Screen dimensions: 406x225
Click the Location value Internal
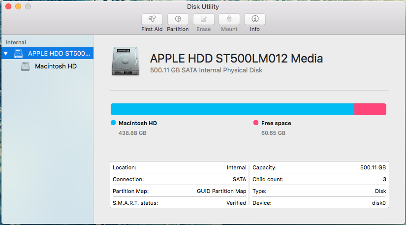pos(236,167)
